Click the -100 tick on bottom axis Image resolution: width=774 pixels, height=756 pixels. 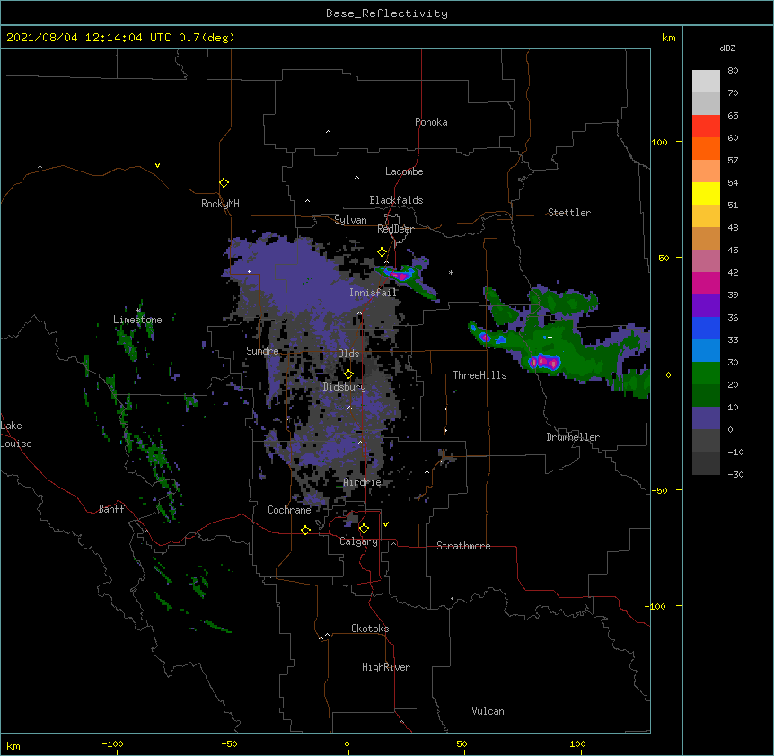coord(112,743)
